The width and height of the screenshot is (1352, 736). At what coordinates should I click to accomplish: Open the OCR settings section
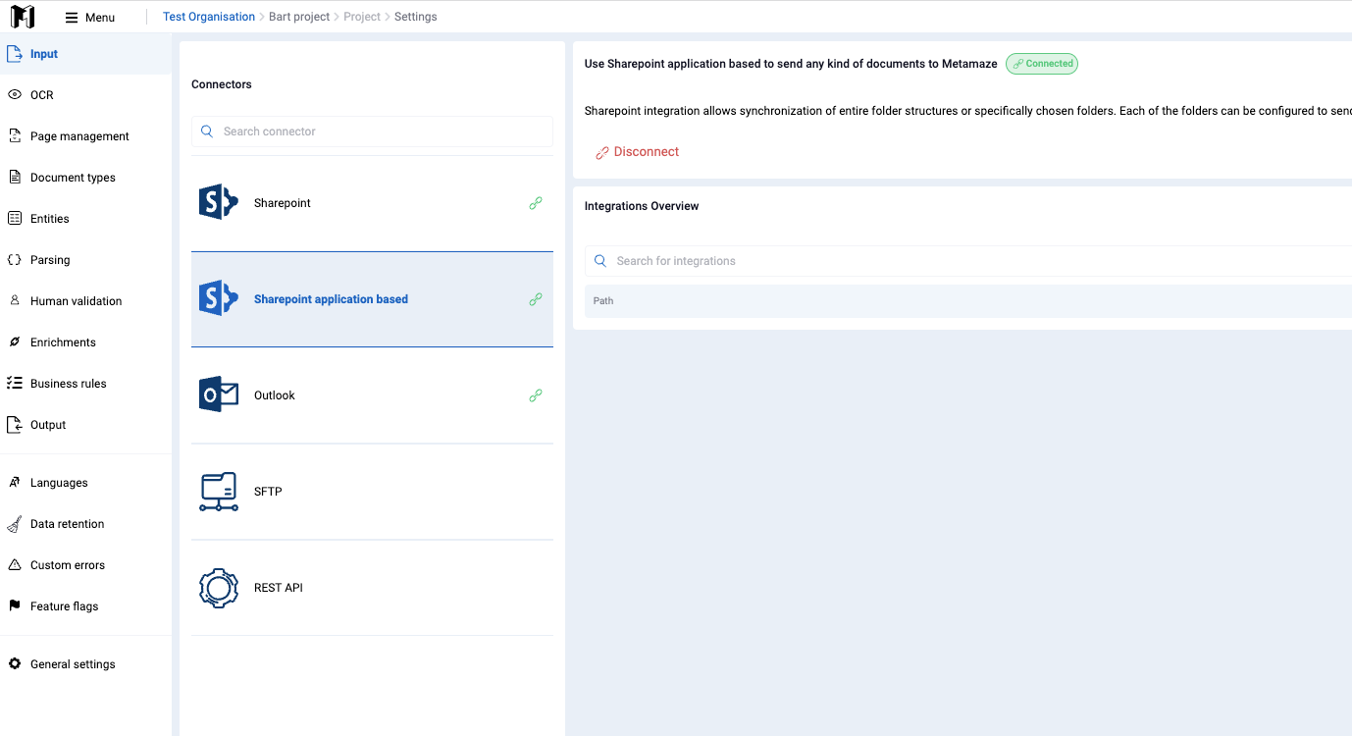point(85,95)
